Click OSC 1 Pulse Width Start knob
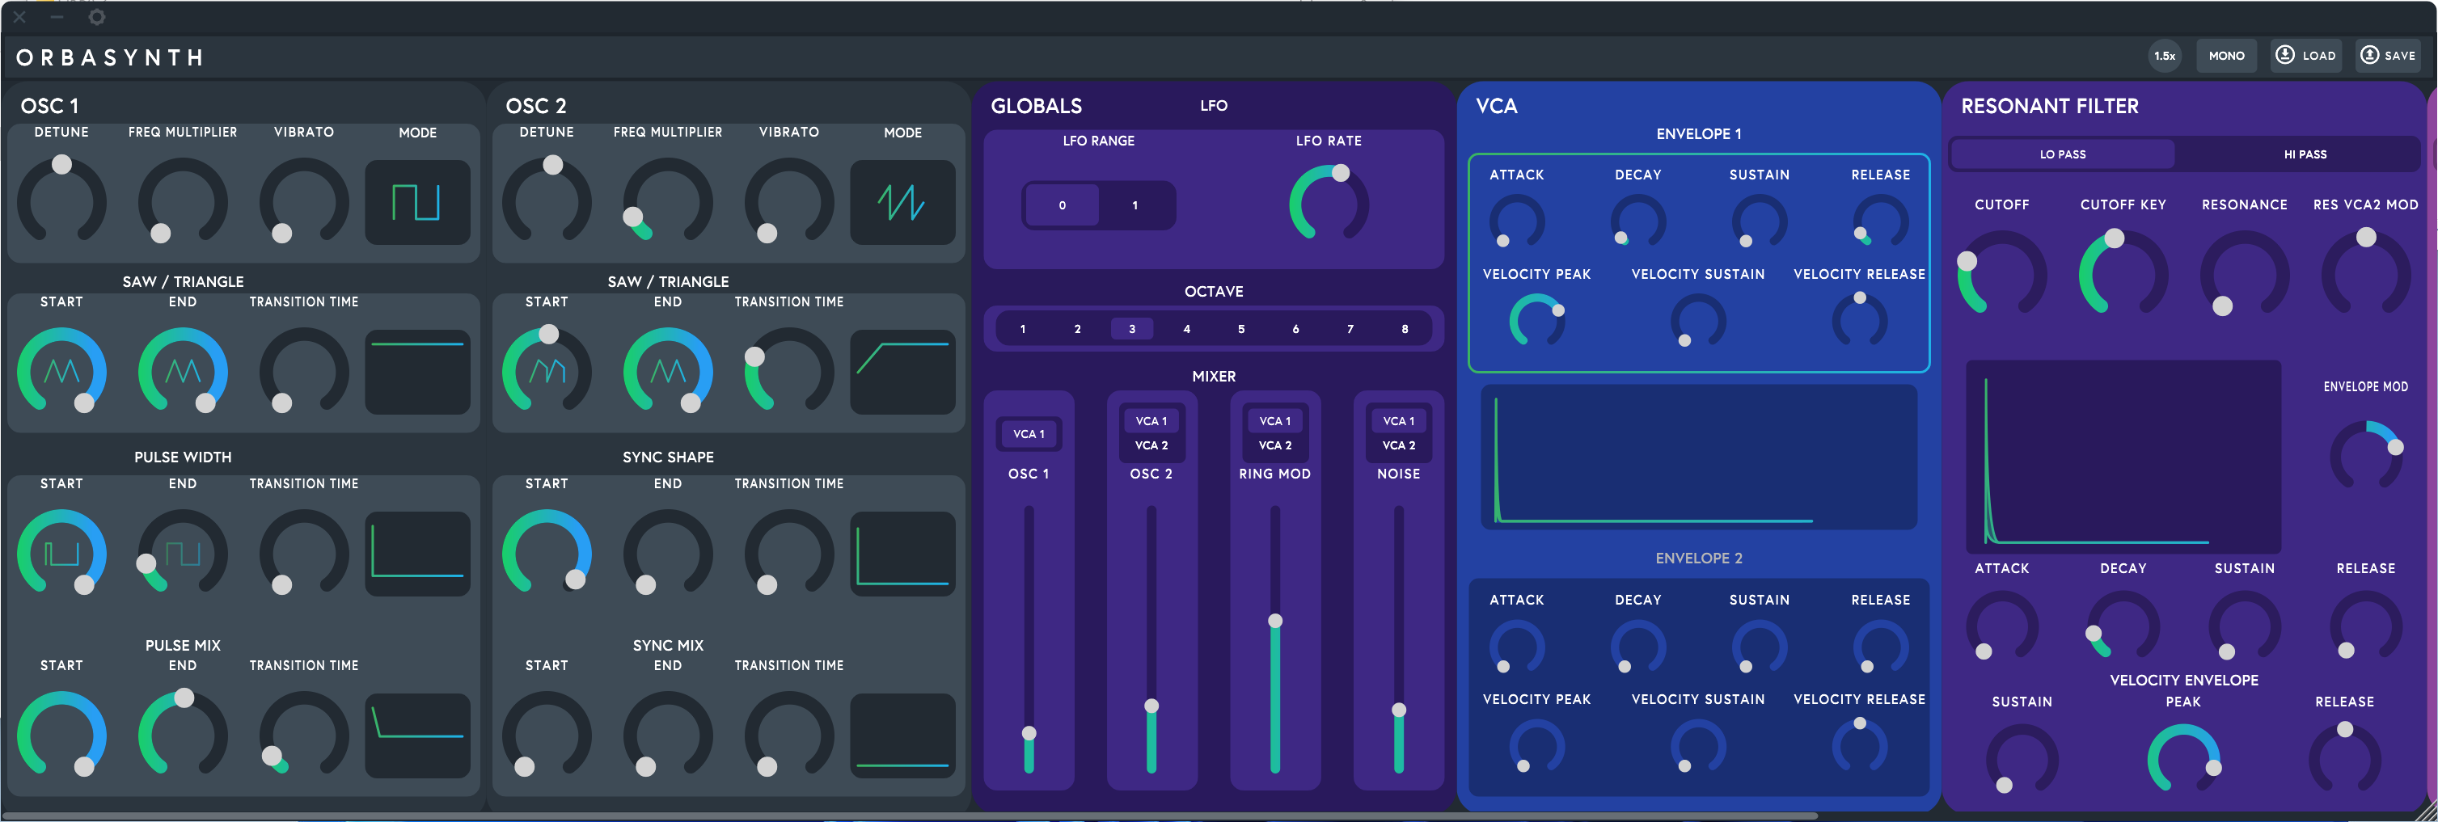 tap(61, 552)
